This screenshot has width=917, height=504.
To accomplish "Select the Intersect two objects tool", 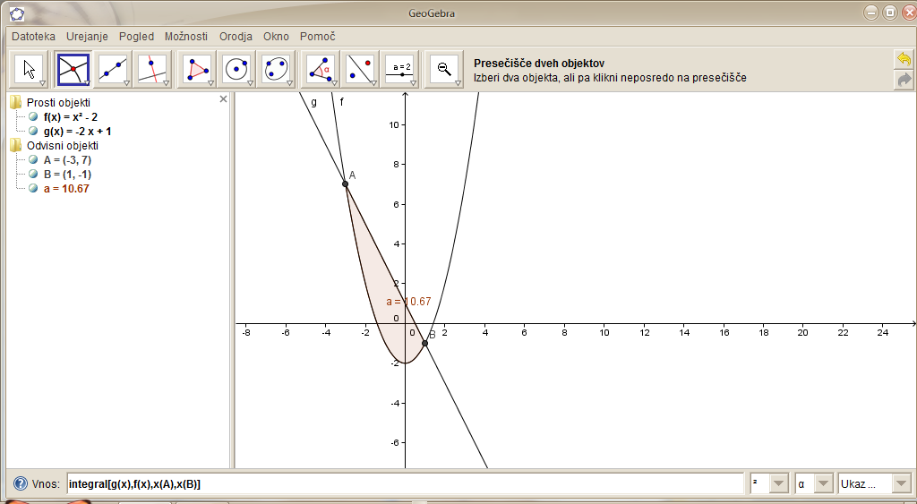I will click(73, 69).
